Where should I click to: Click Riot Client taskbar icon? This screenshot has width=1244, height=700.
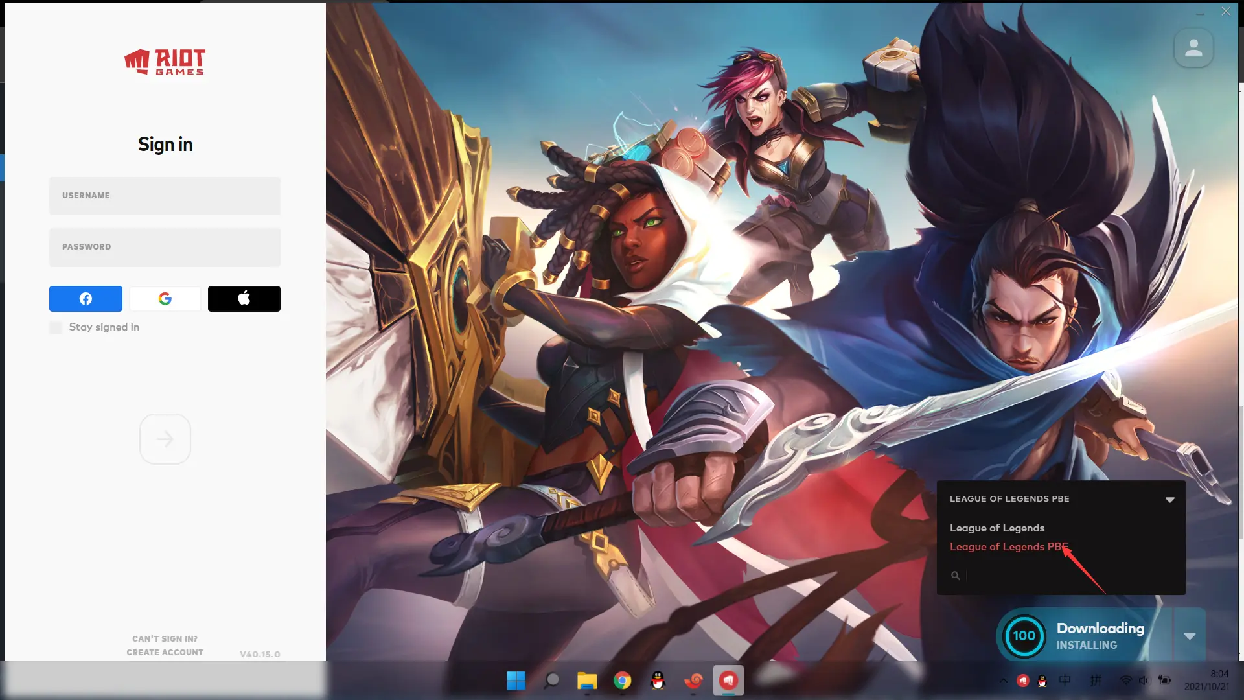pyautogui.click(x=729, y=681)
